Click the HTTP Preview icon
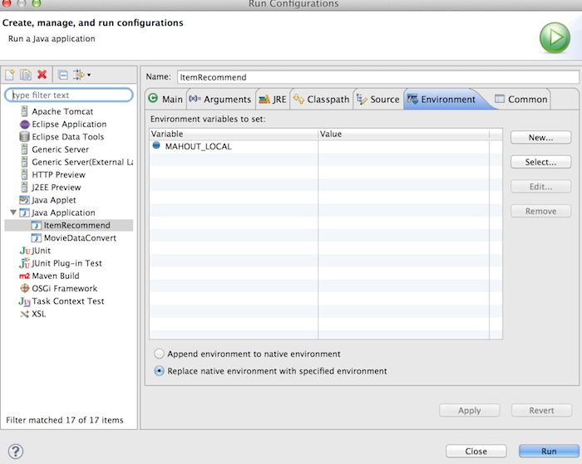This screenshot has height=464, width=582. [24, 174]
